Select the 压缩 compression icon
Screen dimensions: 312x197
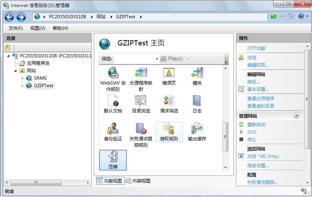pos(113,160)
